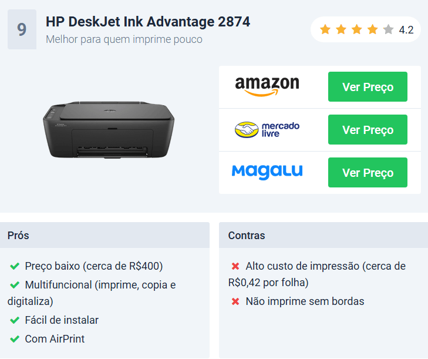The height and width of the screenshot is (359, 428).
Task: Select the Prós section header
Action: (105, 235)
